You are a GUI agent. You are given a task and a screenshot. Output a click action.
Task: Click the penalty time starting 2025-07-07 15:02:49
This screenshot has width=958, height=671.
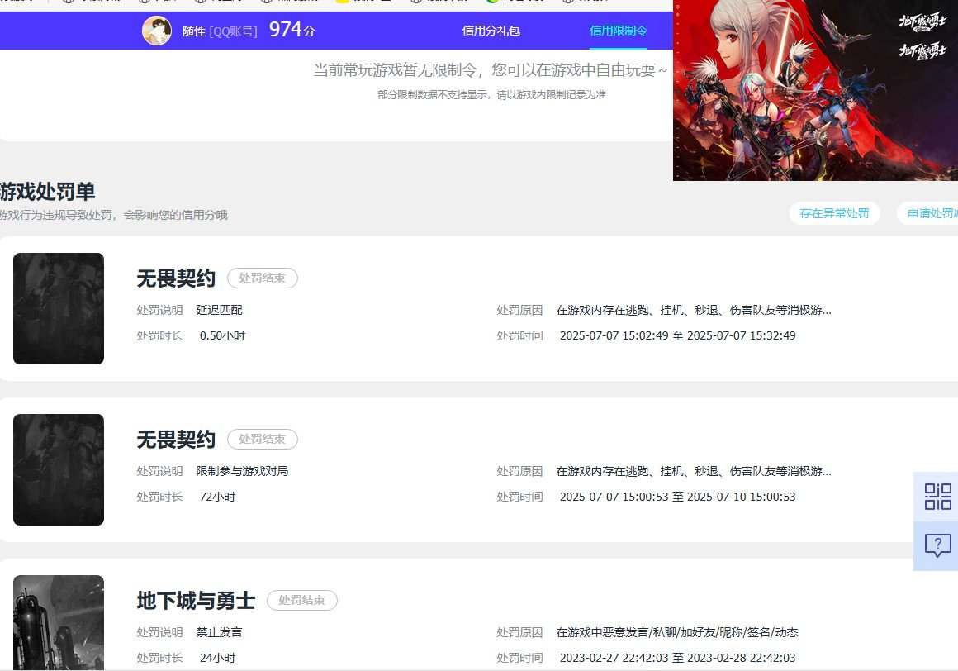click(677, 335)
